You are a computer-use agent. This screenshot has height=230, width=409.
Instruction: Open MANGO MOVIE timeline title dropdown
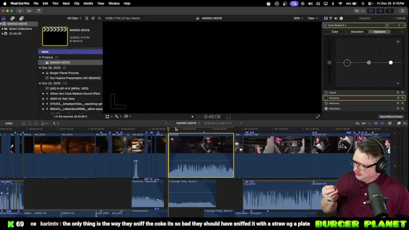(188, 123)
